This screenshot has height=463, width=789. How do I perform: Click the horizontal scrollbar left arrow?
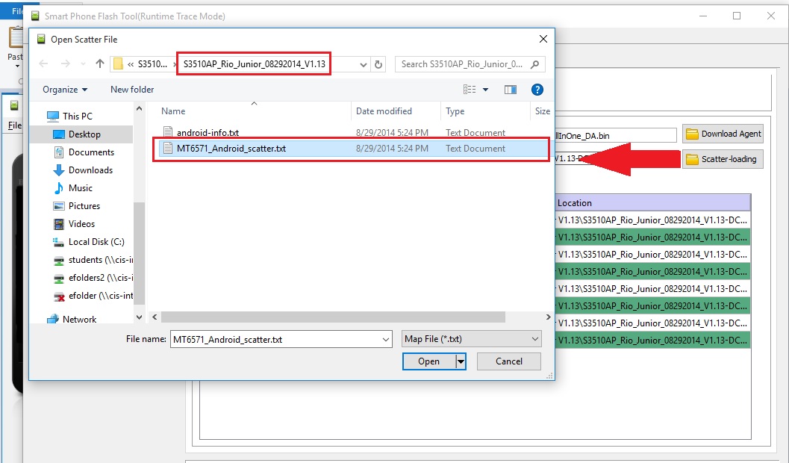(x=155, y=317)
